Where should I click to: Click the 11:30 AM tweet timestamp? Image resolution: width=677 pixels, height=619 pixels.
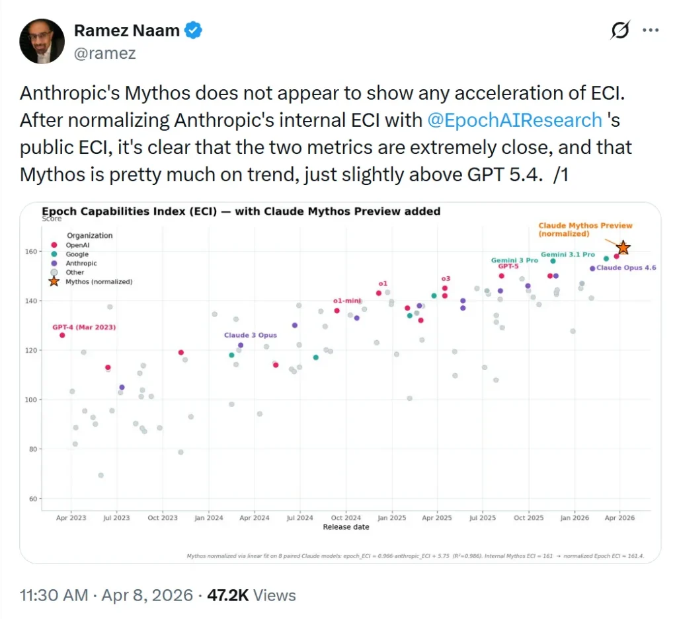tap(54, 595)
